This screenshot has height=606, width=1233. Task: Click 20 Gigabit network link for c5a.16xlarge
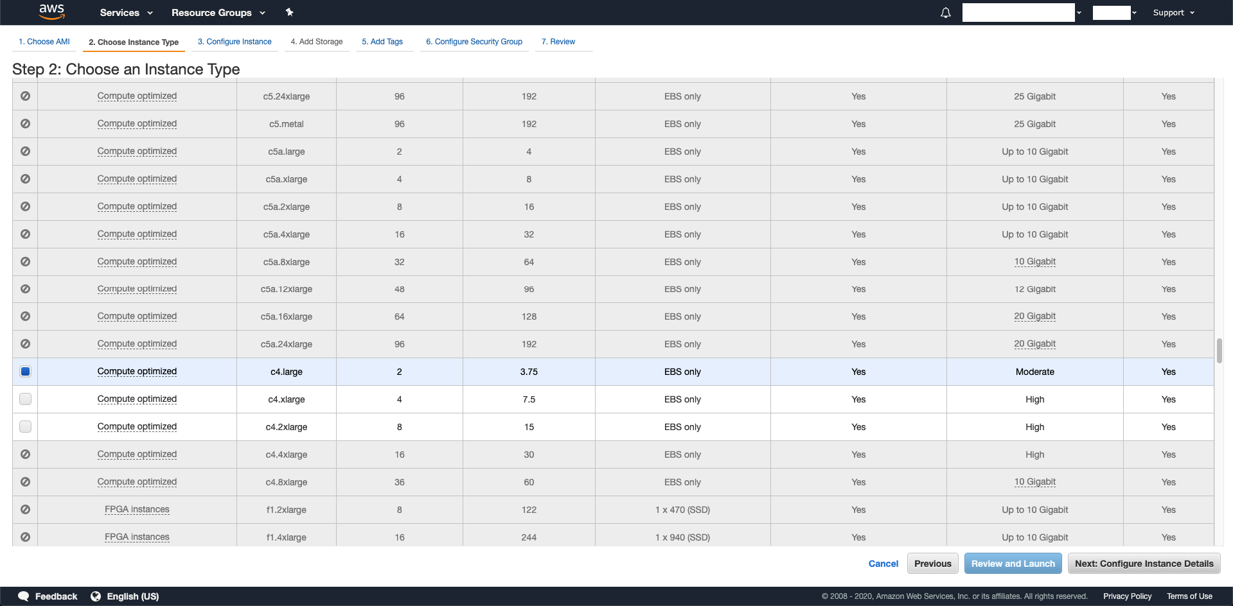click(x=1035, y=316)
